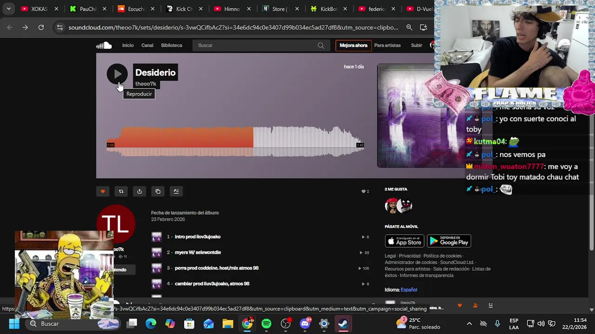The width and height of the screenshot is (595, 334).
Task: Click the address bar URL
Action: pos(233,27)
